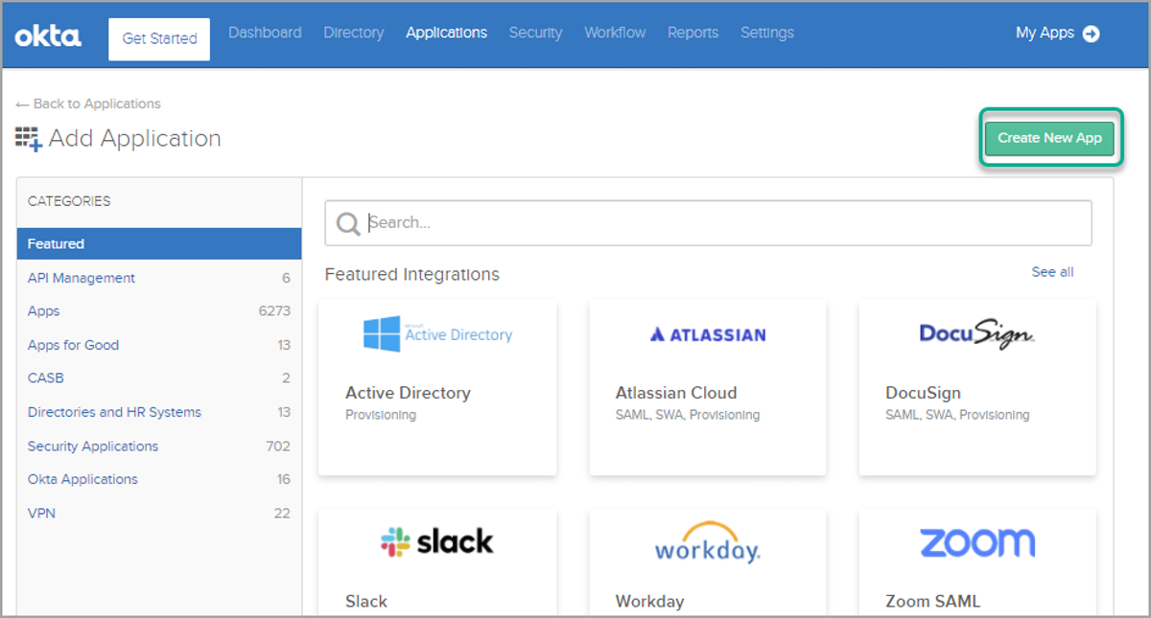Select the highlighted Featured category
The width and height of the screenshot is (1151, 618).
[x=56, y=243]
